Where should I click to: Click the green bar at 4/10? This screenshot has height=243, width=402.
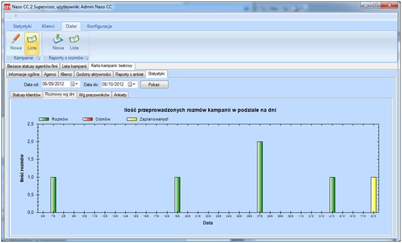(332, 195)
